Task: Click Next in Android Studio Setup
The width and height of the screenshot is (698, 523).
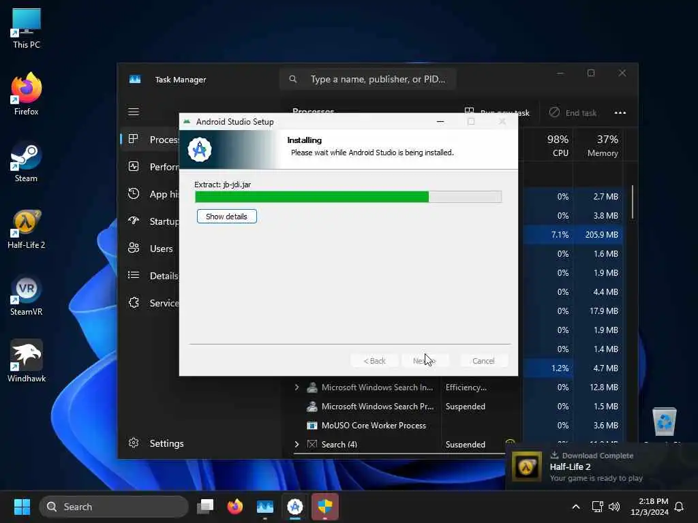Action: pyautogui.click(x=425, y=361)
